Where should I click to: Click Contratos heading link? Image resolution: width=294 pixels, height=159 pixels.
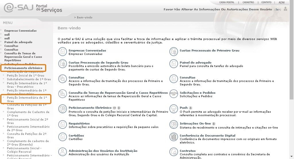tap(188, 151)
